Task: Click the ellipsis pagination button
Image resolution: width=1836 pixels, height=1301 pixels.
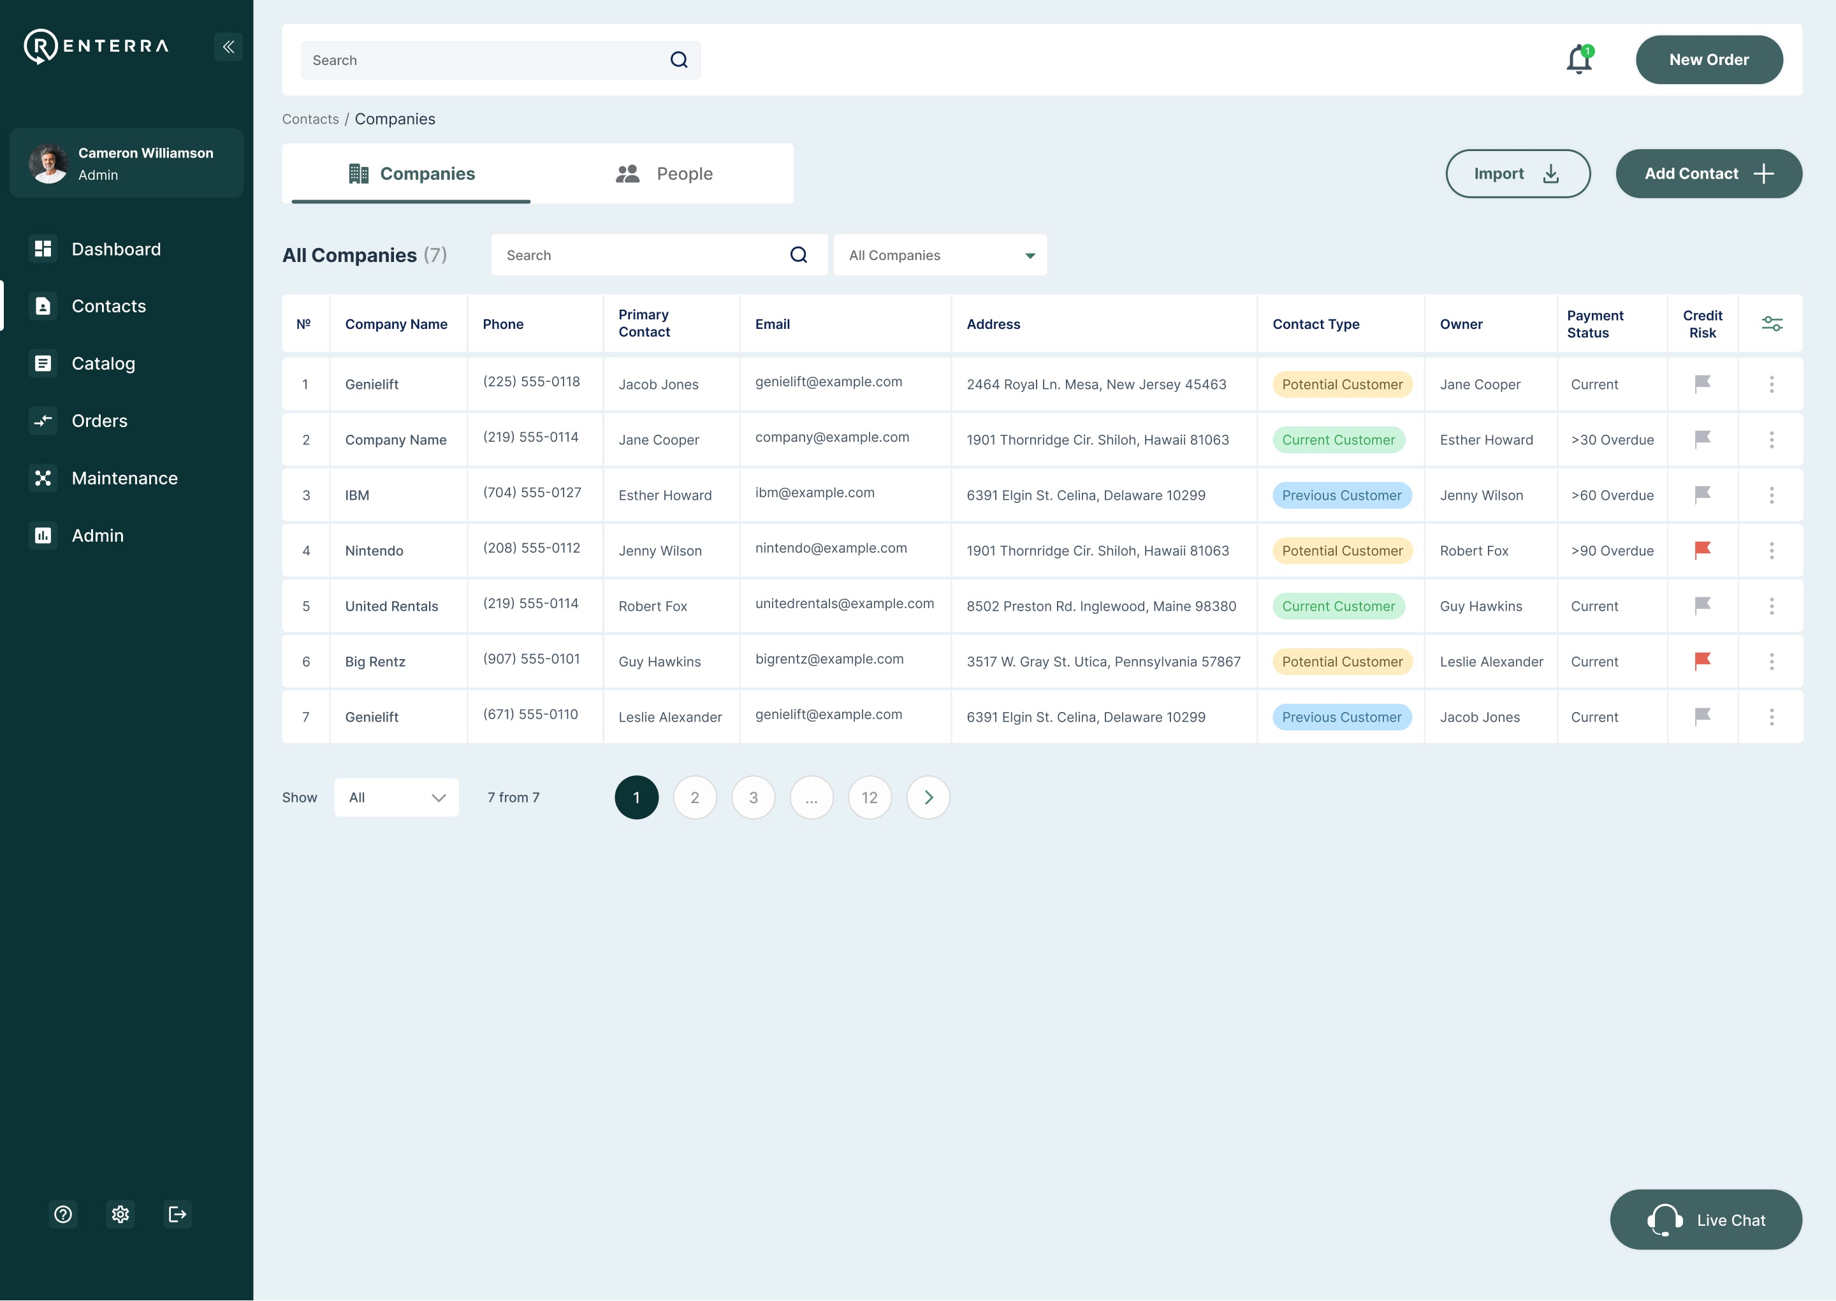Action: click(x=812, y=797)
